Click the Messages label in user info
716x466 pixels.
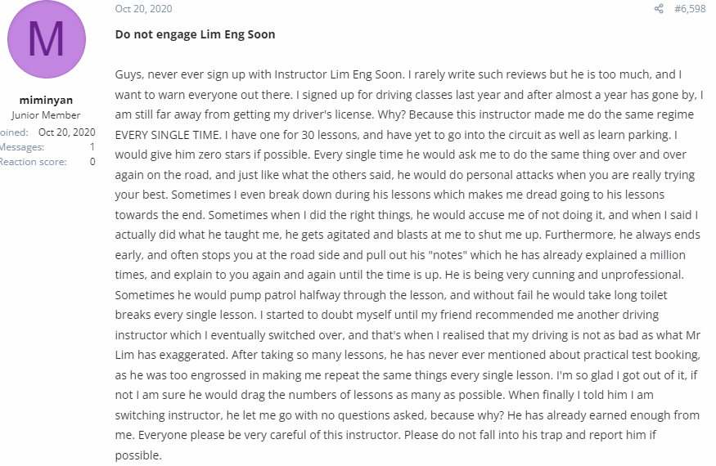coord(22,147)
